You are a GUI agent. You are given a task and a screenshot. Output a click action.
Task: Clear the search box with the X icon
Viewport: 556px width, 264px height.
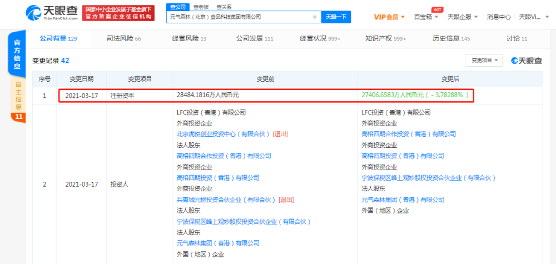click(x=315, y=17)
